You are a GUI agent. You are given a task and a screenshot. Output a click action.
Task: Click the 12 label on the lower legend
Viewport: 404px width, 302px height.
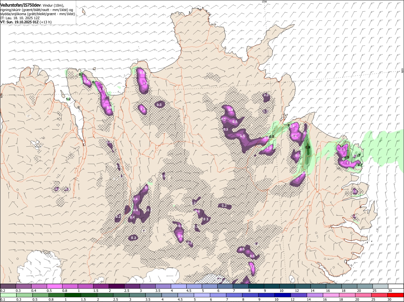tap(293, 299)
